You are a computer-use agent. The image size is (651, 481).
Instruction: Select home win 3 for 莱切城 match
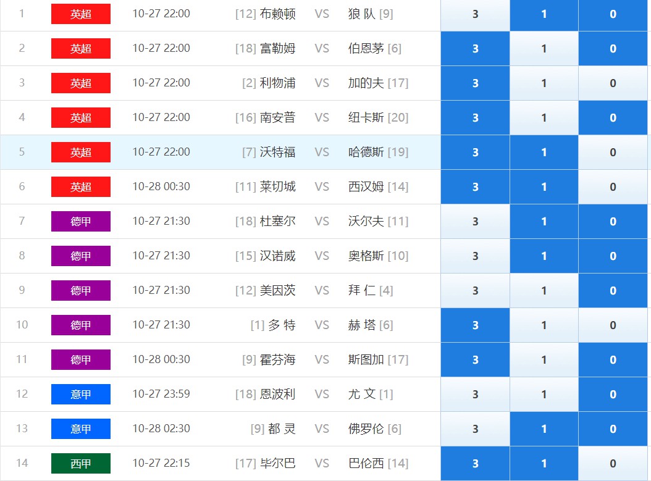pos(475,186)
